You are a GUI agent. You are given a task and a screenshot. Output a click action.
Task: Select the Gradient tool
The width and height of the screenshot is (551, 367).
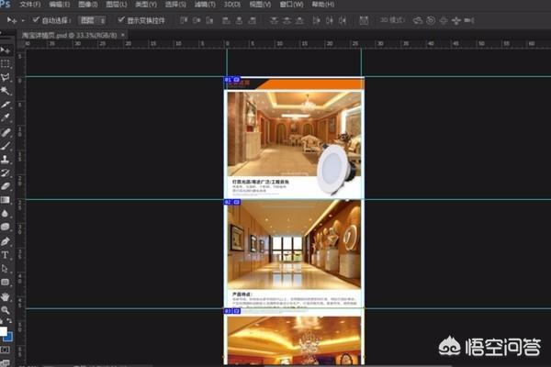pos(6,200)
